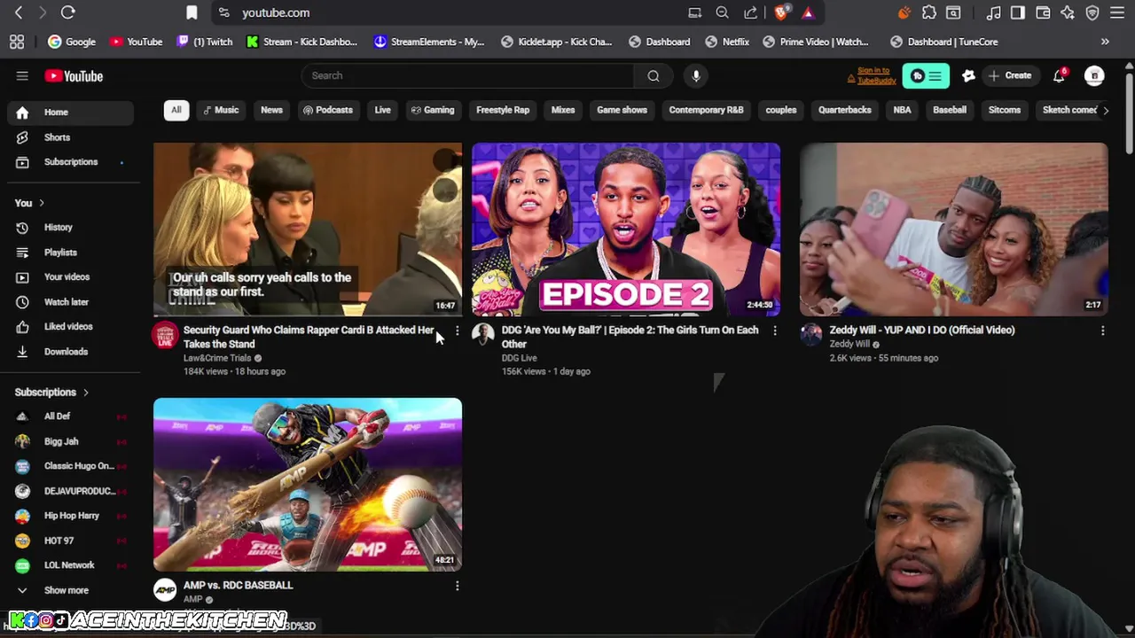Click the AMP channel avatar
The width and height of the screenshot is (1135, 638).
pos(165,591)
